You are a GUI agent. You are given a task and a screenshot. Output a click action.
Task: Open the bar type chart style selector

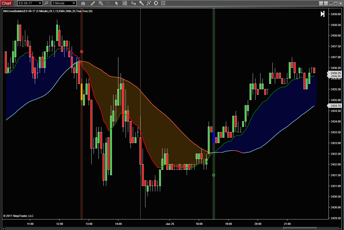83,3
